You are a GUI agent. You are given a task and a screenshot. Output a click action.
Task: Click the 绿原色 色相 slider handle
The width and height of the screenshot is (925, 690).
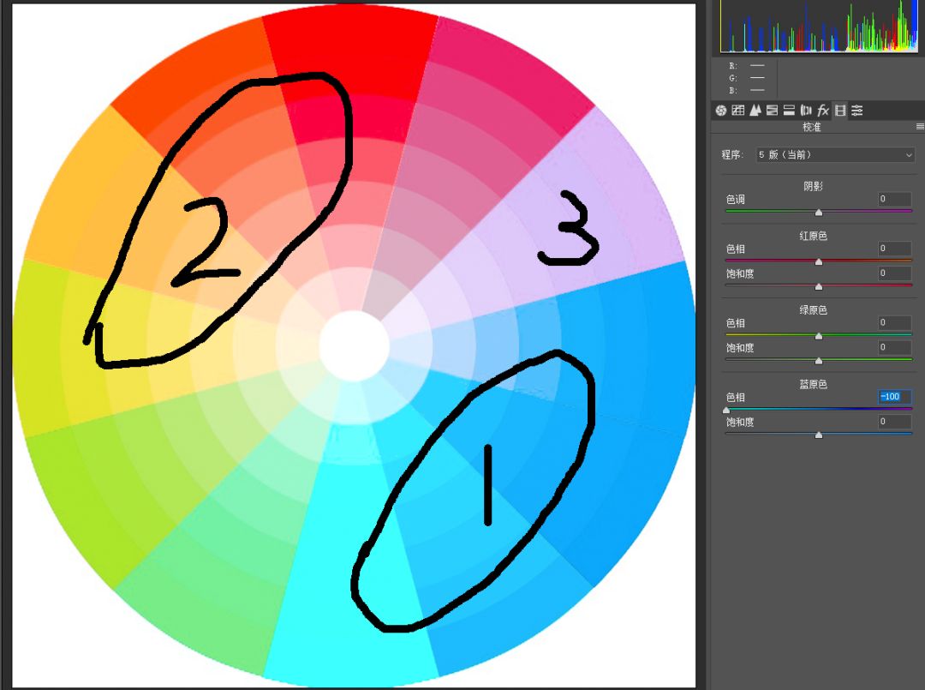tap(818, 336)
